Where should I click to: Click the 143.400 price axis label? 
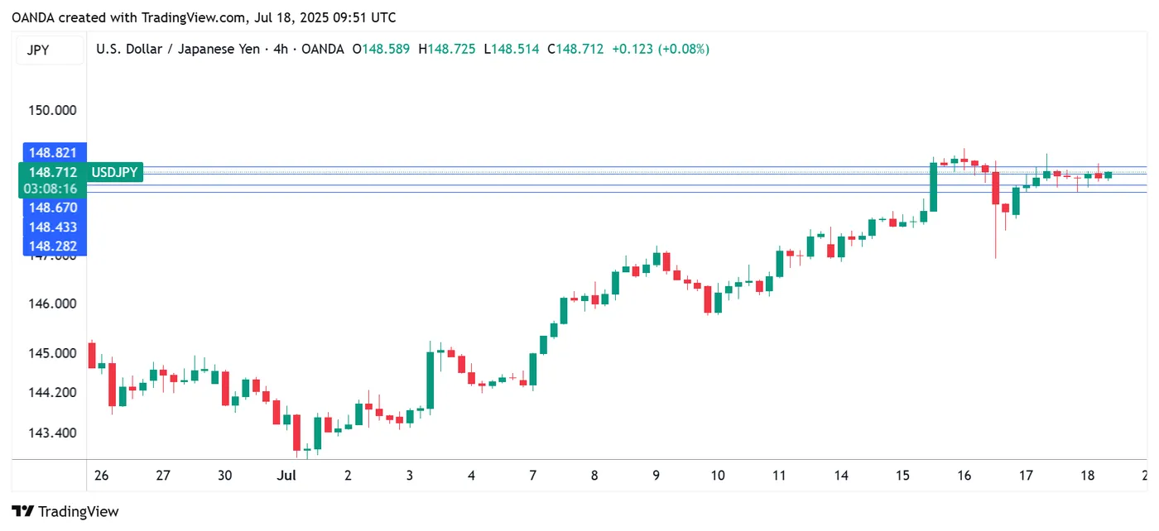[x=53, y=433]
